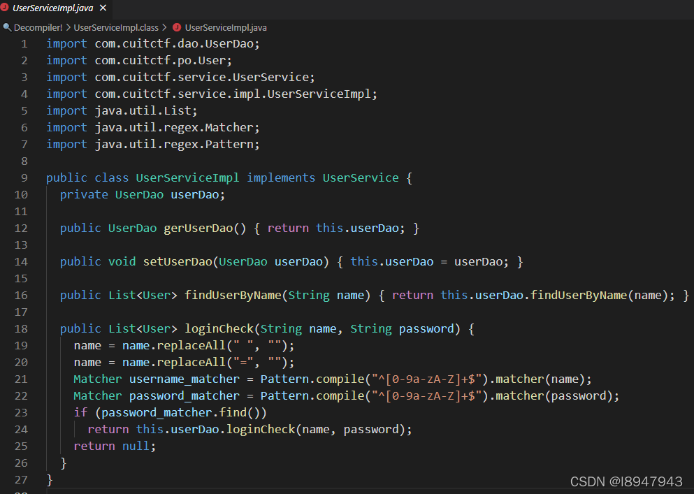Click regex string on line 21
This screenshot has height=494, width=694.
point(426,379)
